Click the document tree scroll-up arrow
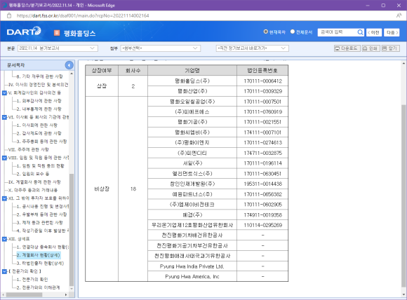Image resolution: width=407 pixels, height=300 pixels. (72, 74)
